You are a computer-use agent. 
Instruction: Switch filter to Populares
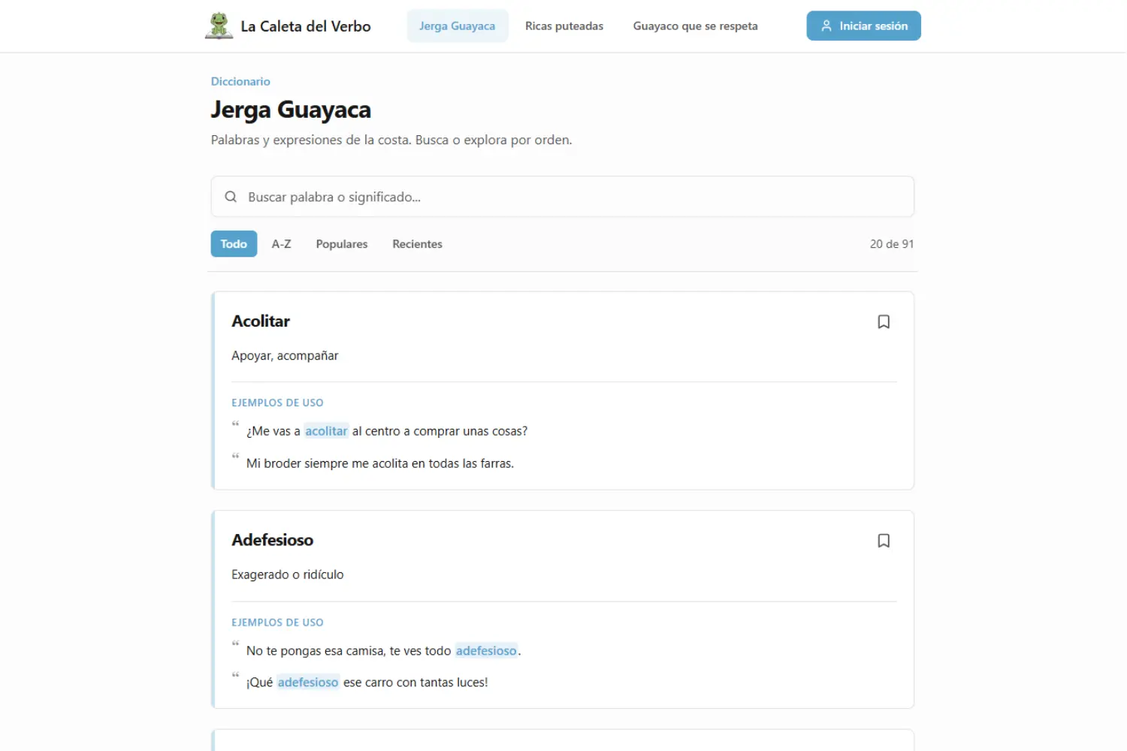point(341,243)
